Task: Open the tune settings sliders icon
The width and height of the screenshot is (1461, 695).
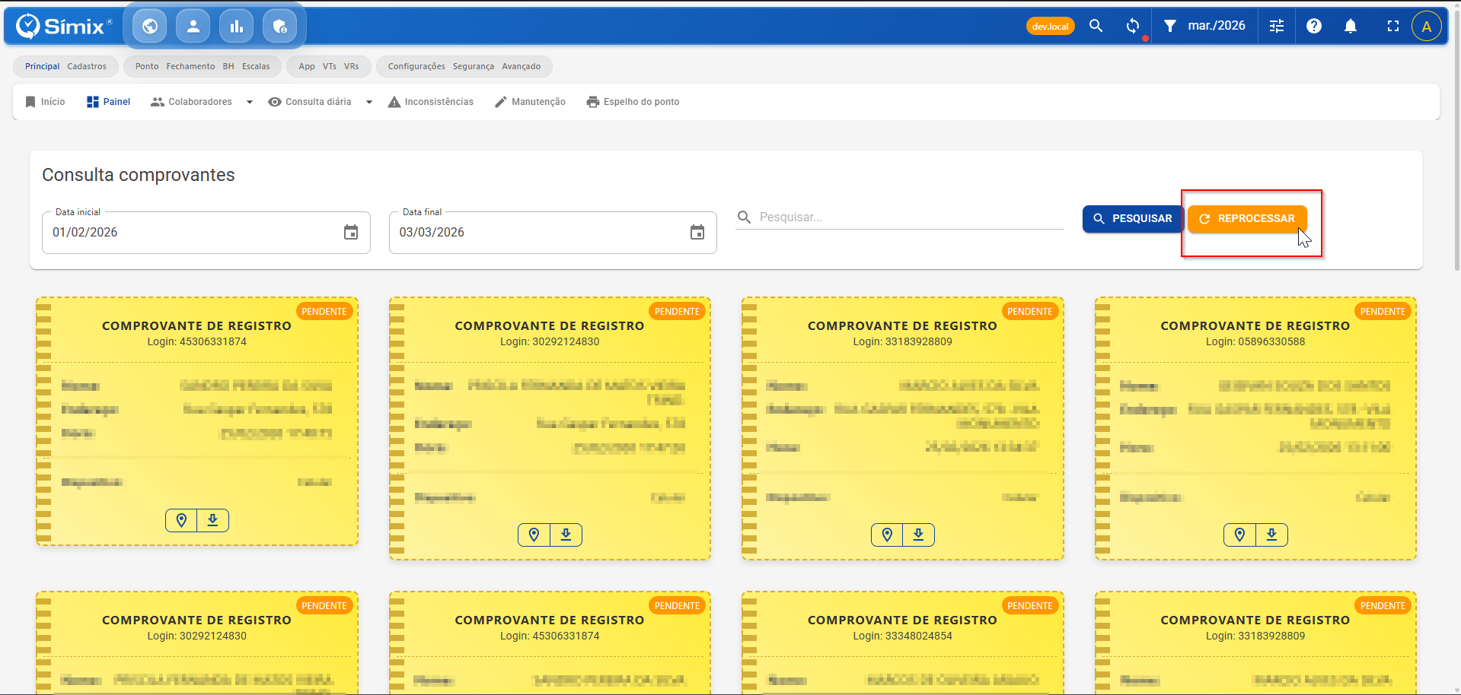Action: coord(1277,26)
